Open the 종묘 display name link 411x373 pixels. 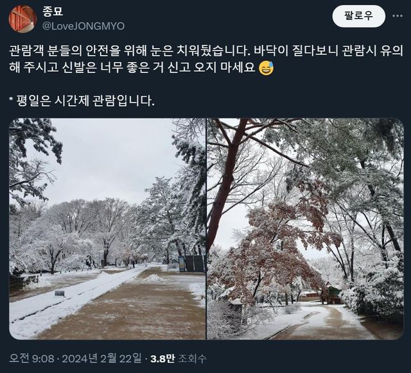tap(53, 12)
